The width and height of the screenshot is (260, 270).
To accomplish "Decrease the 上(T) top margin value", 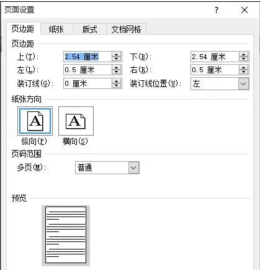I will tap(117, 59).
